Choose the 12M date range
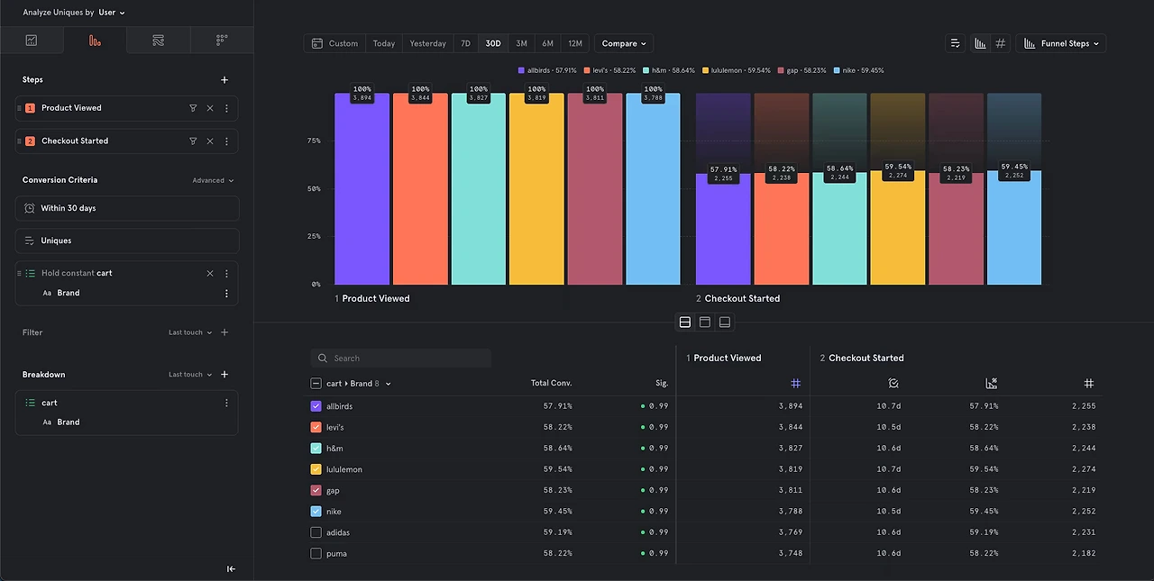The height and width of the screenshot is (581, 1154). coord(575,43)
